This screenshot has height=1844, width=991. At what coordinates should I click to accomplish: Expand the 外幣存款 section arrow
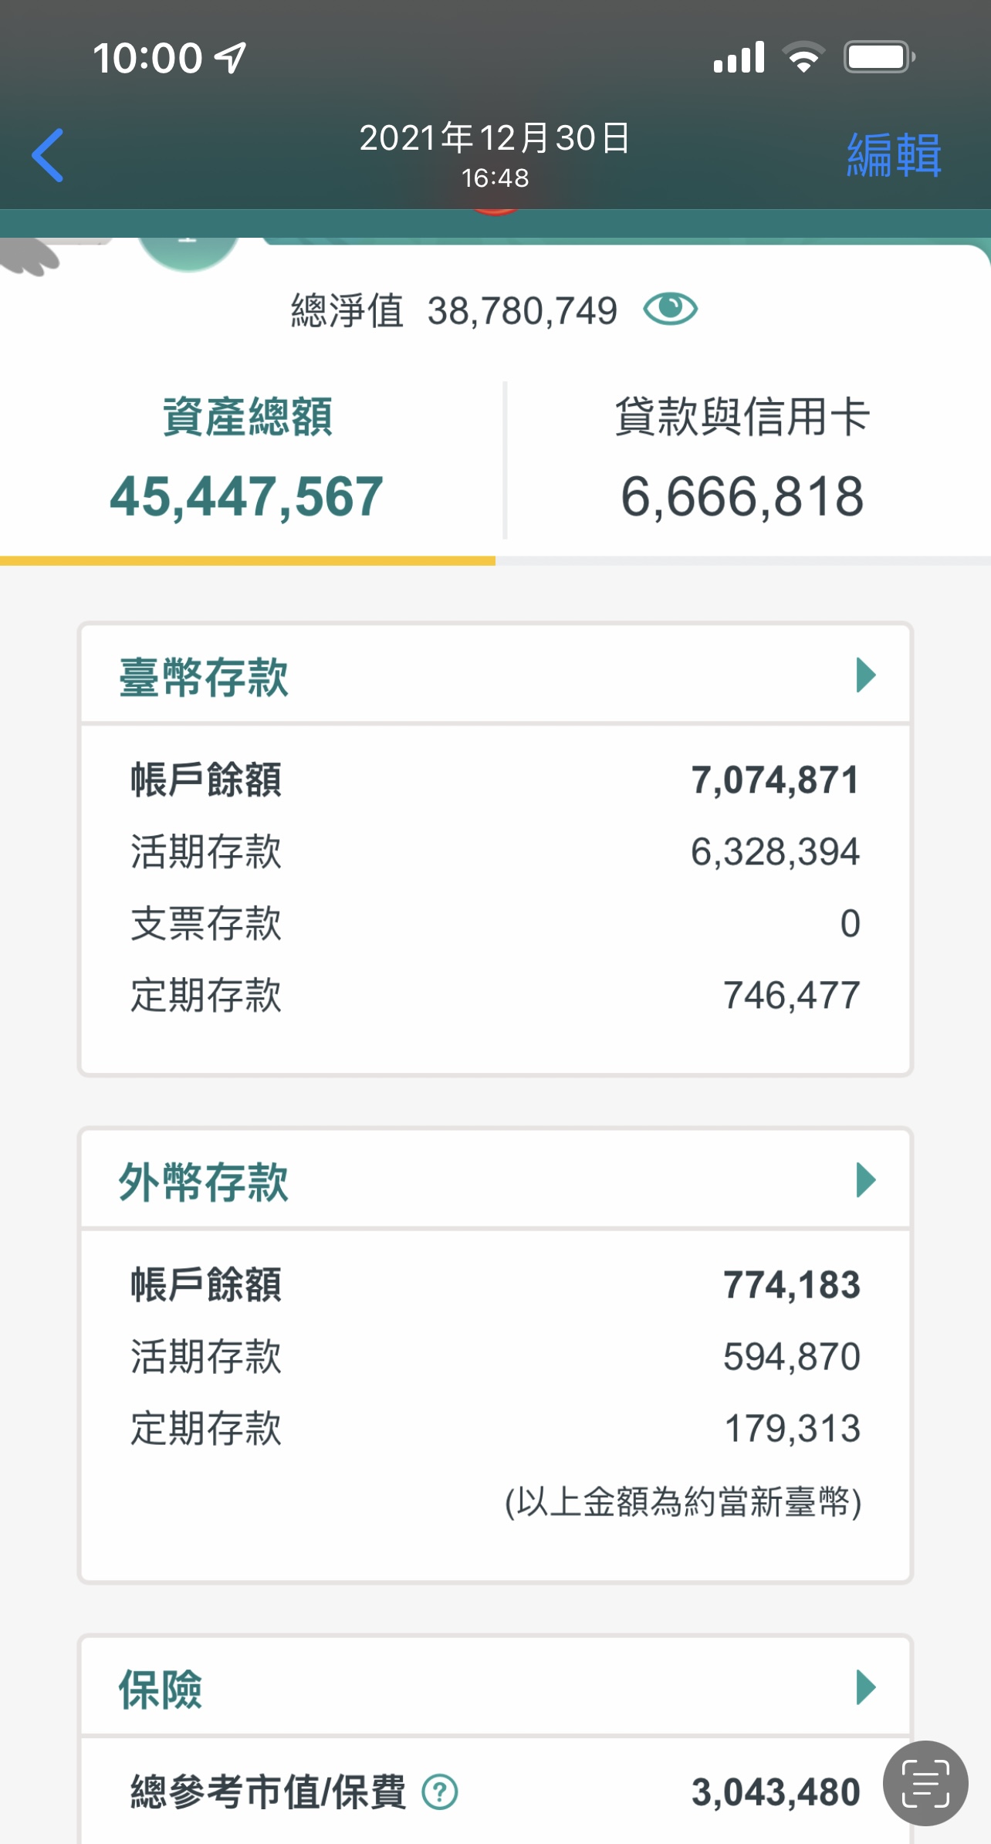click(866, 1180)
